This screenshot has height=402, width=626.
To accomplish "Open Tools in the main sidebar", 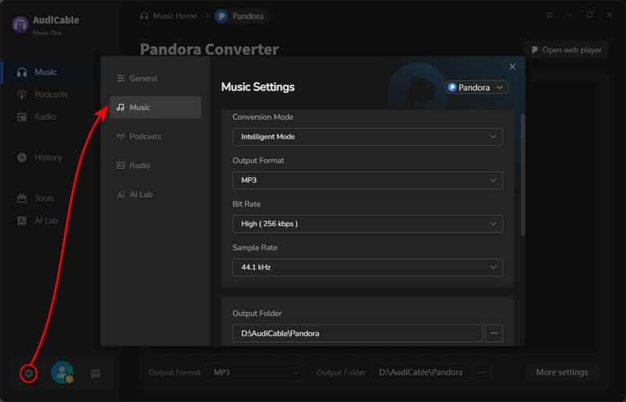I will point(52,199).
